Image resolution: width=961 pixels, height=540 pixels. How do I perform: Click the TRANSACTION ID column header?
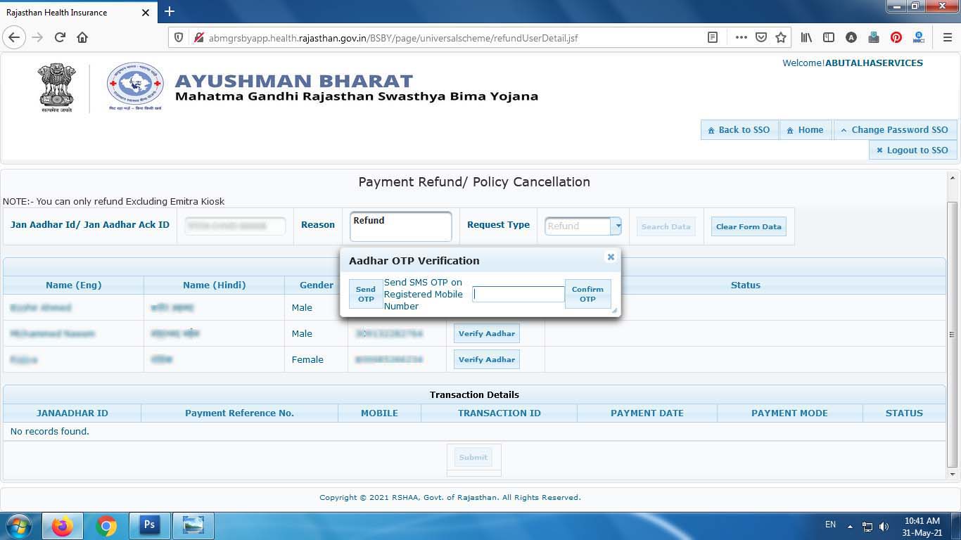tap(499, 413)
